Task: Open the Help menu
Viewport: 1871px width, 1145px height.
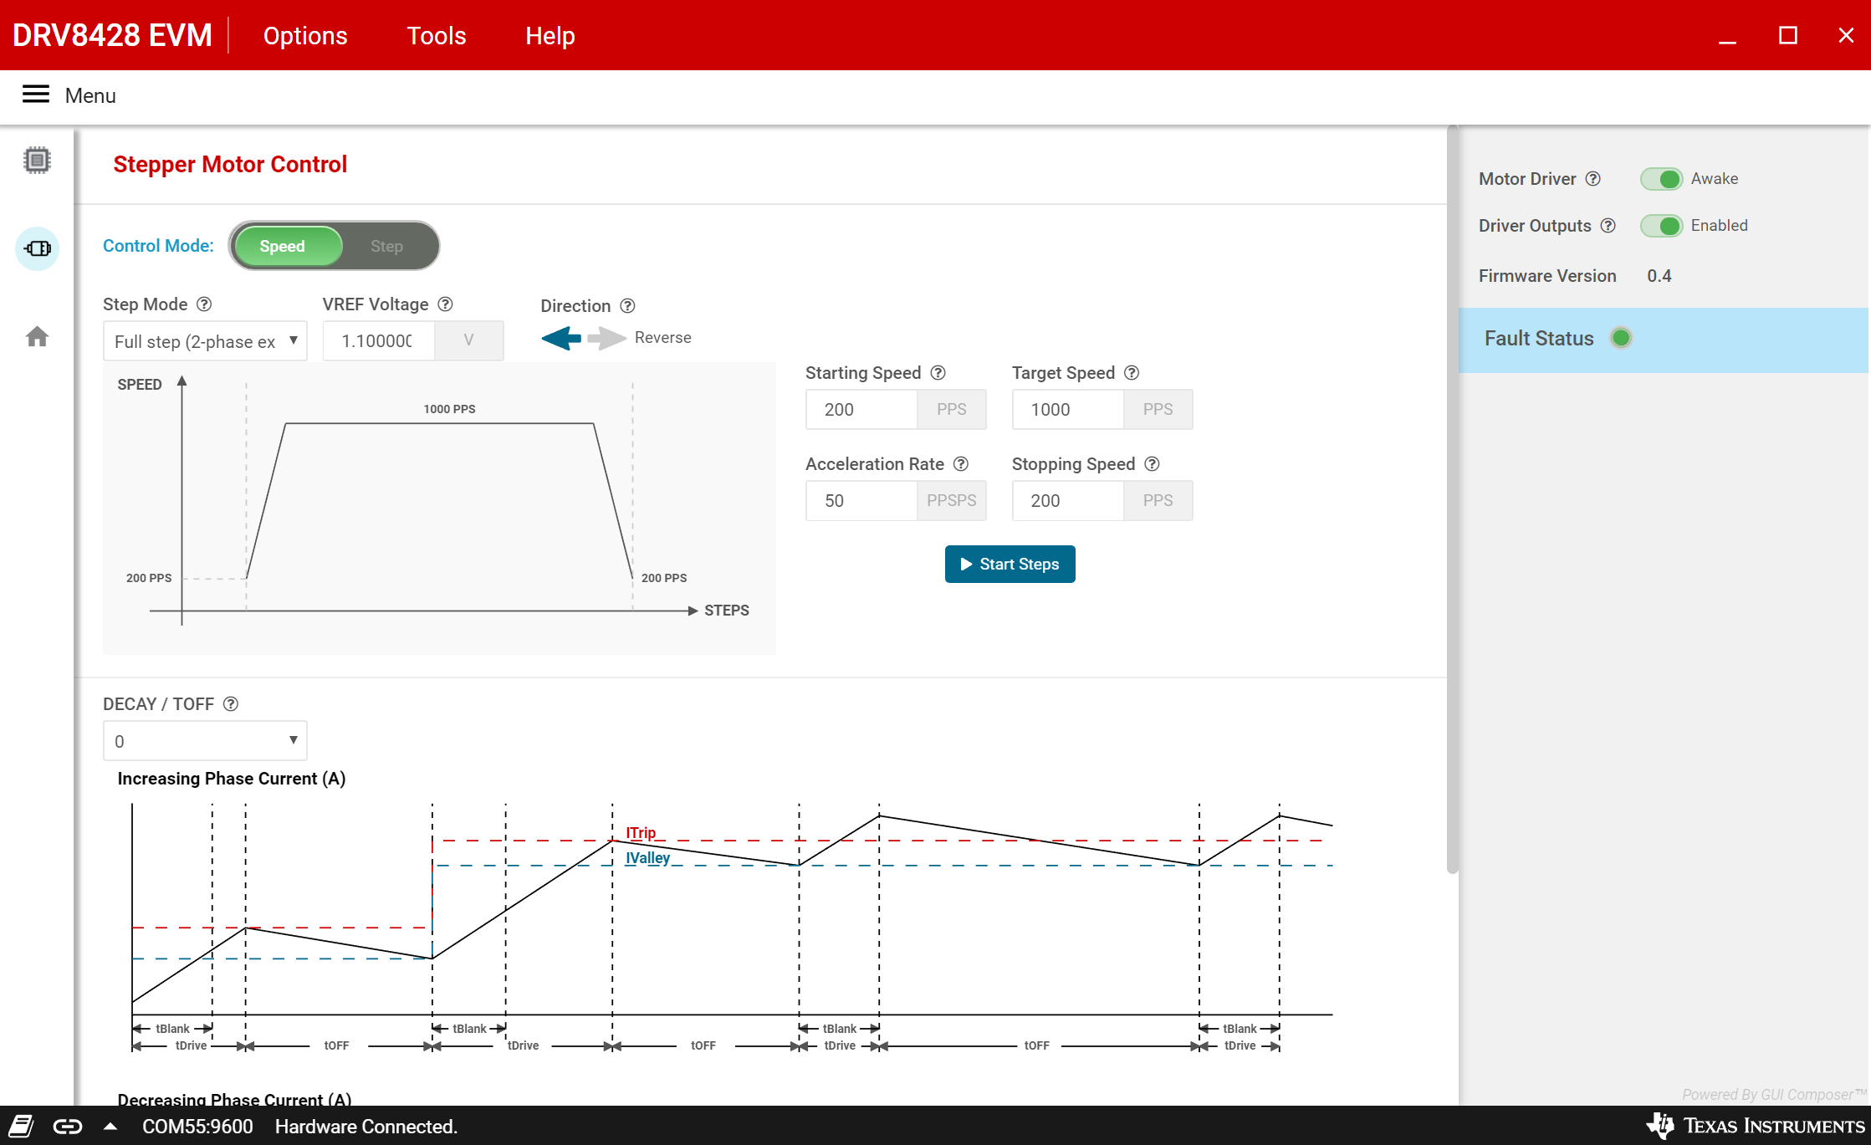Action: tap(550, 35)
